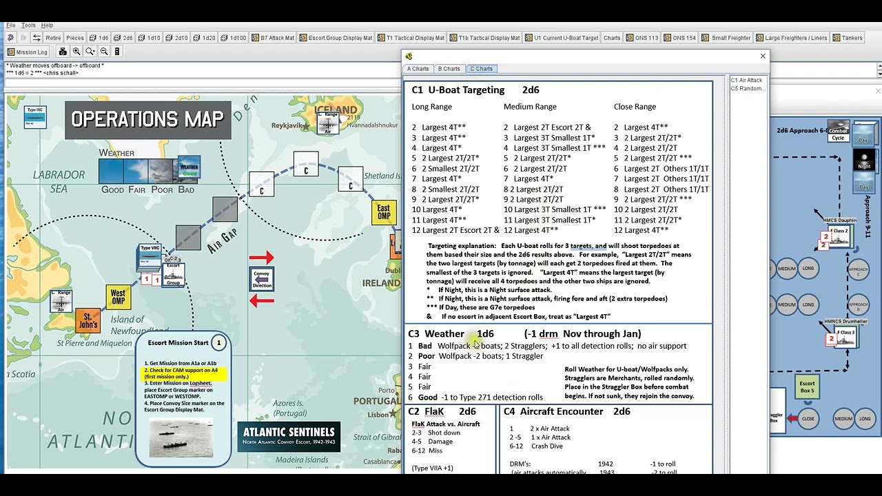Screen dimensions: 882x496
Task: Roll two dice using the 2d6 button
Action: click(123, 38)
